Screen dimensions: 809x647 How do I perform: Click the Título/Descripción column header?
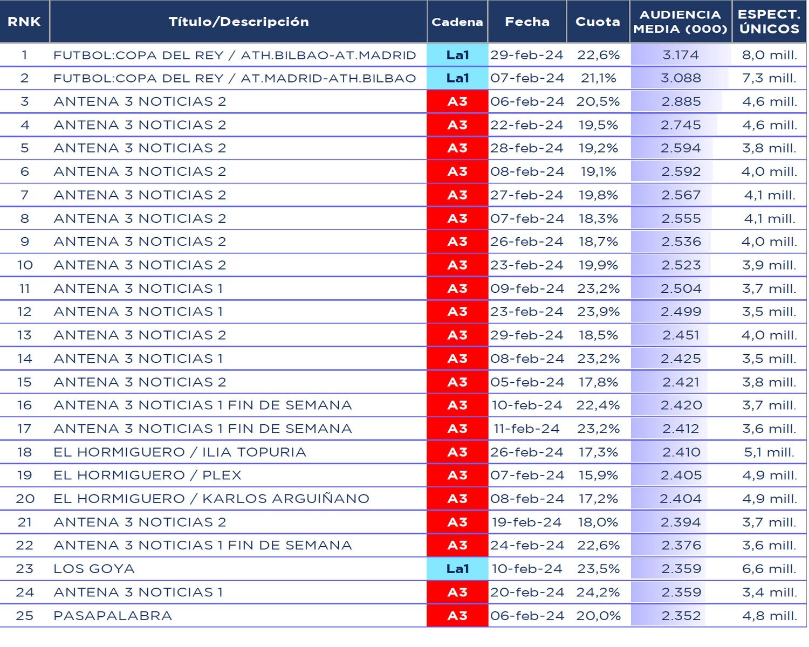(x=238, y=22)
